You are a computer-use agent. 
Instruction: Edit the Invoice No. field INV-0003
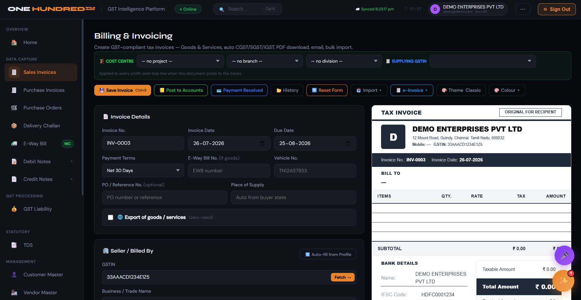pyautogui.click(x=143, y=143)
